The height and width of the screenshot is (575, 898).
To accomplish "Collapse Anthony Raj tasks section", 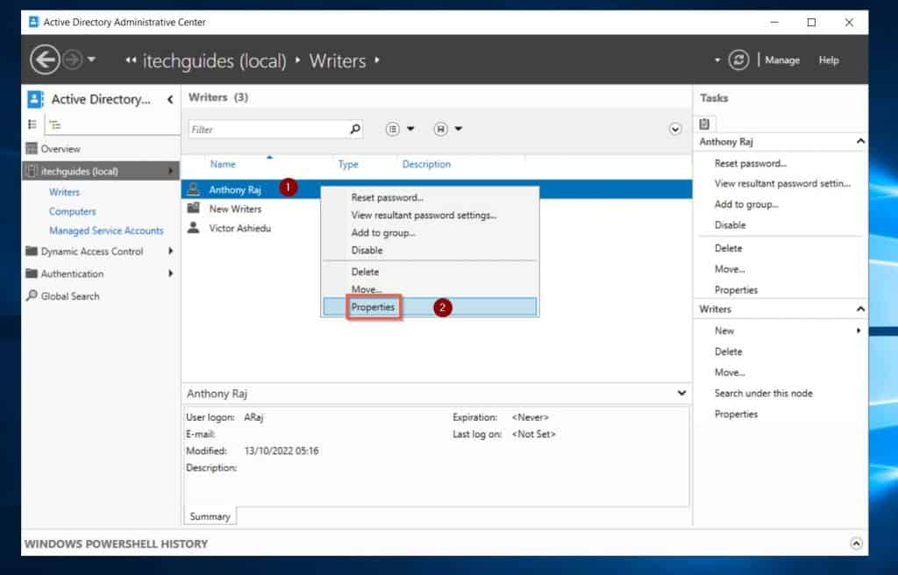I will tap(859, 141).
